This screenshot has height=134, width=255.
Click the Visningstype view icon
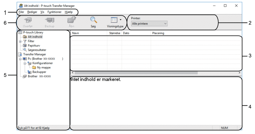(114, 20)
